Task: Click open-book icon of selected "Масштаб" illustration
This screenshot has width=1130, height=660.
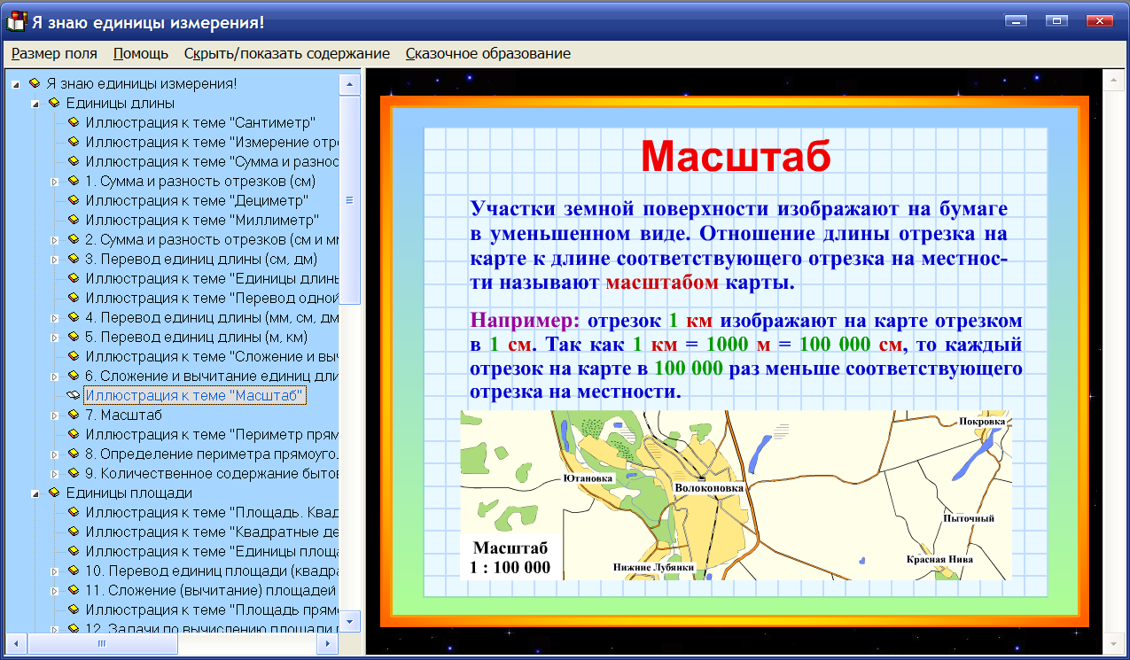Action: pyautogui.click(x=74, y=395)
